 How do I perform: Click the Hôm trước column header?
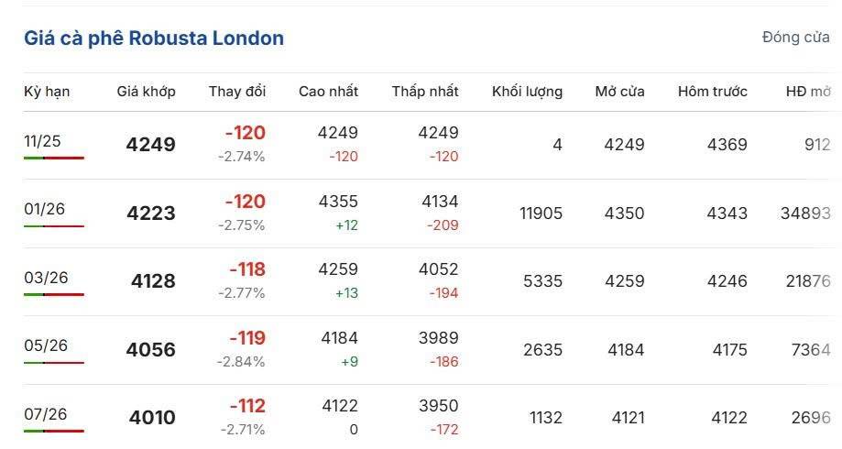coord(712,92)
